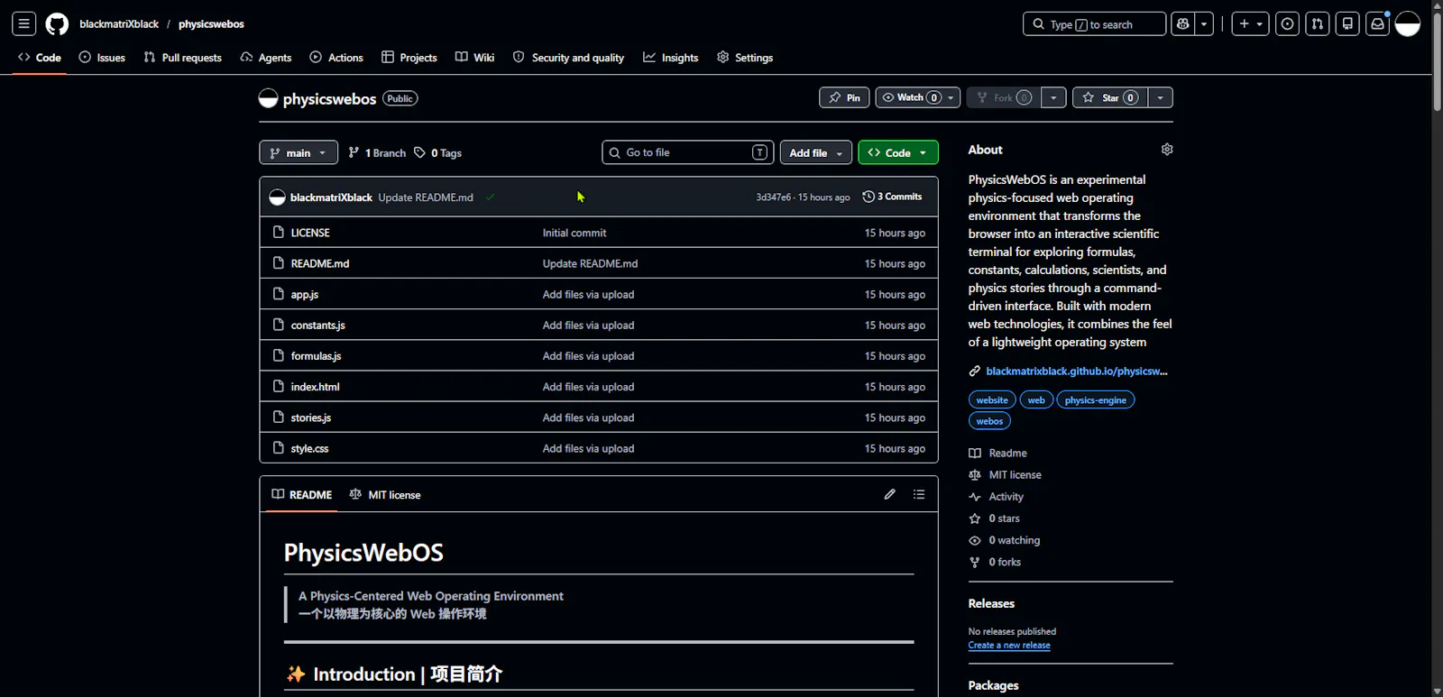
Task: Open the notifications inbox icon
Action: (x=1377, y=24)
